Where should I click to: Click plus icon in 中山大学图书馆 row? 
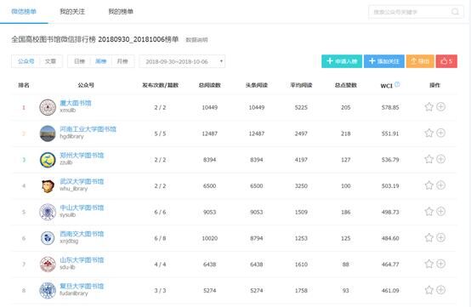tap(440, 211)
